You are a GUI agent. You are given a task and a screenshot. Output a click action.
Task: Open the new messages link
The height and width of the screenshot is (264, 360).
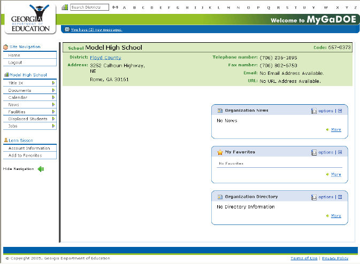pos(96,29)
